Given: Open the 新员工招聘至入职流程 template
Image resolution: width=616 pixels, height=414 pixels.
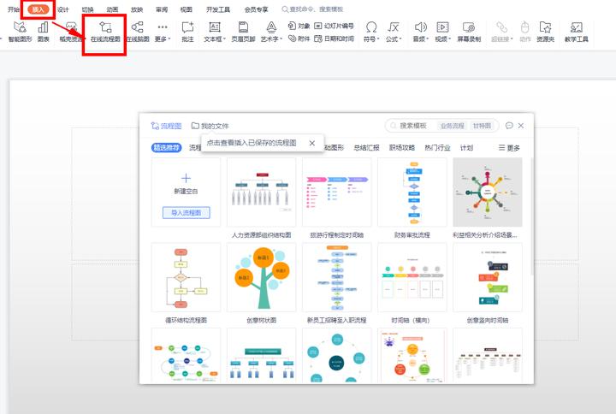Looking at the screenshot, I should 337,277.
